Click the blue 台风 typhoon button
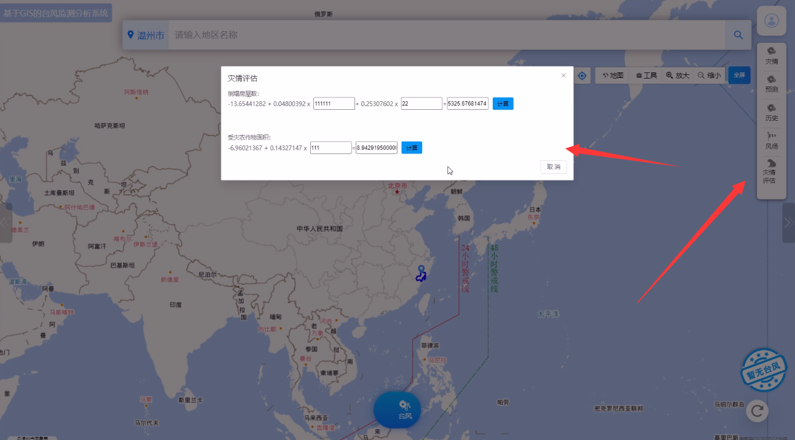The width and height of the screenshot is (795, 440). (397, 410)
